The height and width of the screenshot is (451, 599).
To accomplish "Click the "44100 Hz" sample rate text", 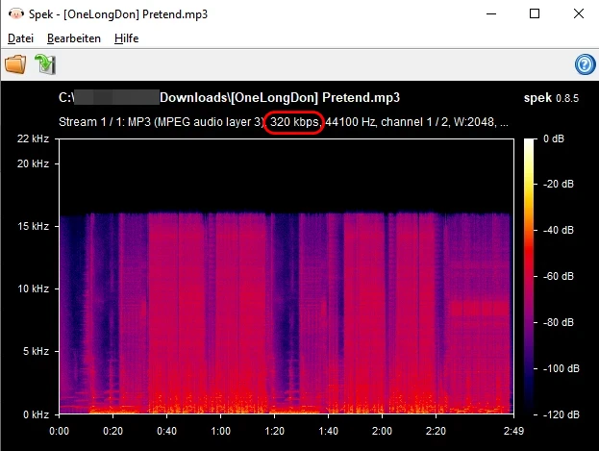I will 350,122.
